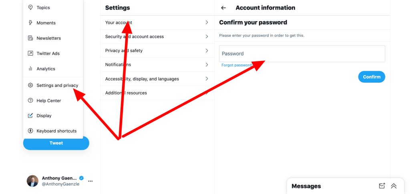410x194 pixels.
Task: Open the Display menu item
Action: pos(44,116)
